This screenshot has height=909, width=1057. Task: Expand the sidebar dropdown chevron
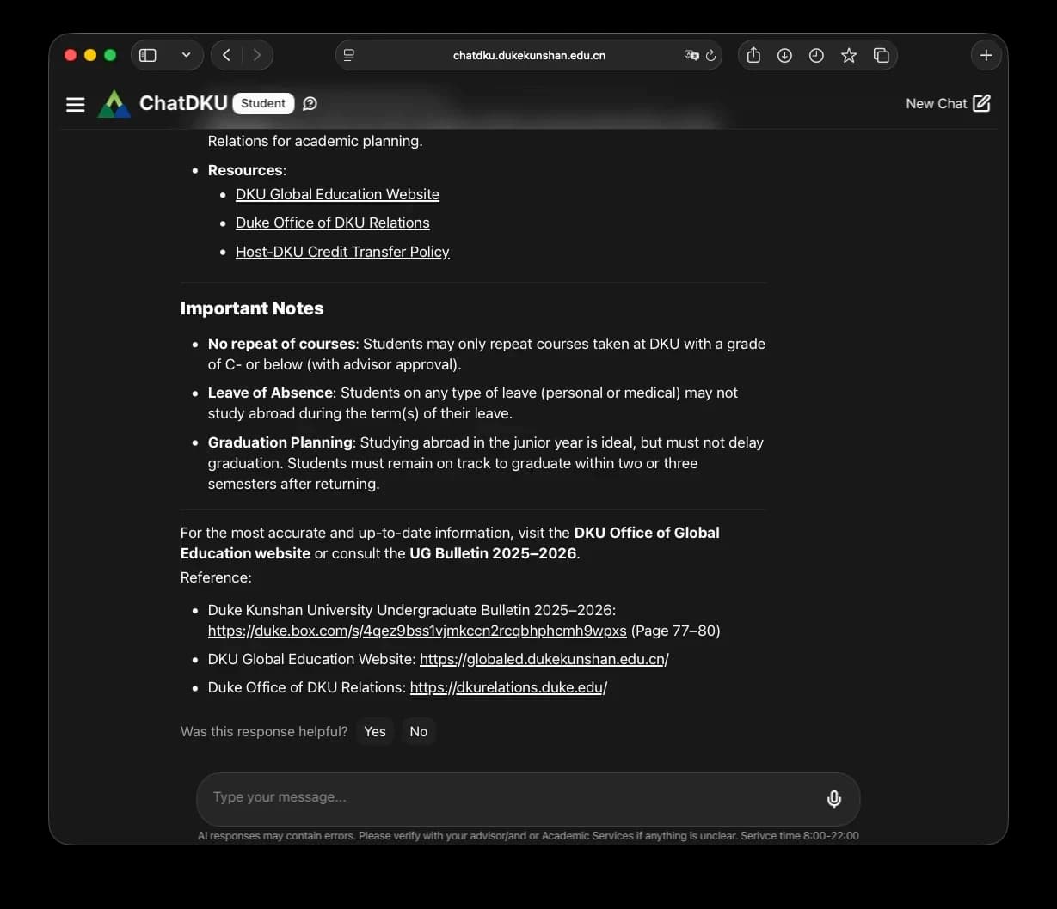tap(186, 55)
